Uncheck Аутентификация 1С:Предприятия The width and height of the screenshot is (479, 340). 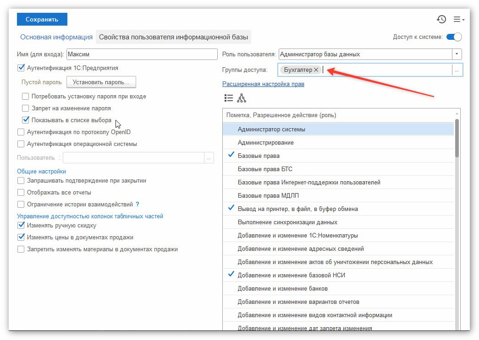21,68
